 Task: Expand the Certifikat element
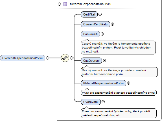[x=100, y=14]
